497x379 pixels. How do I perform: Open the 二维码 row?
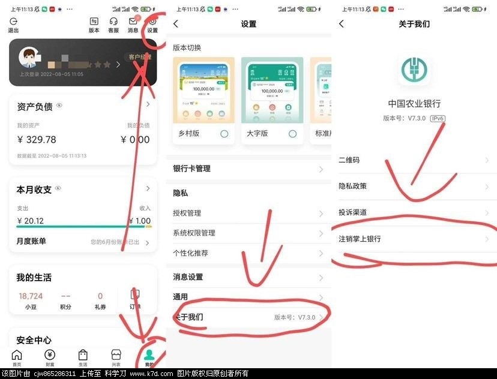[x=414, y=160]
